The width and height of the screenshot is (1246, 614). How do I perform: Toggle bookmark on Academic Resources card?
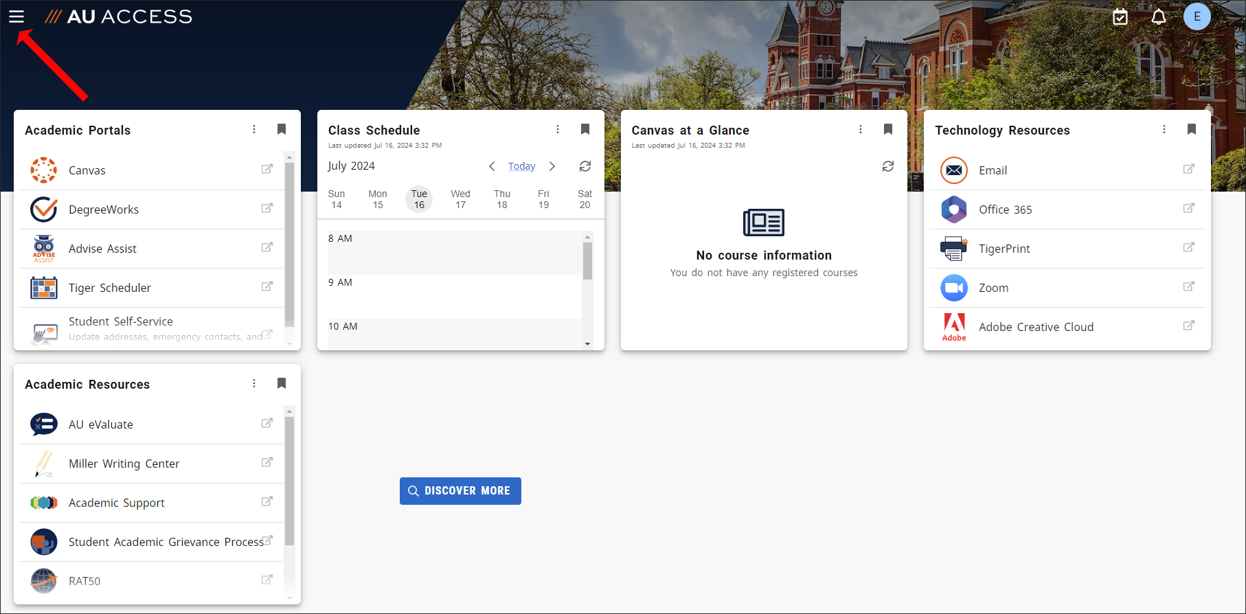282,383
